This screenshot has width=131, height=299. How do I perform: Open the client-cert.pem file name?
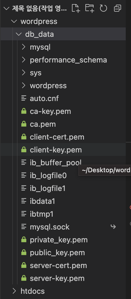click(57, 137)
